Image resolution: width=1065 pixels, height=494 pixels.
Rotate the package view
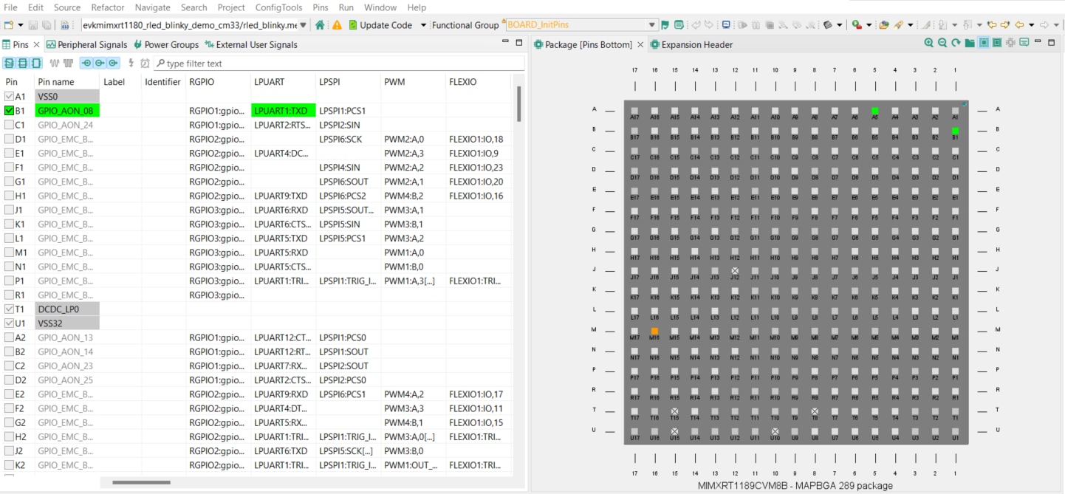coord(956,44)
